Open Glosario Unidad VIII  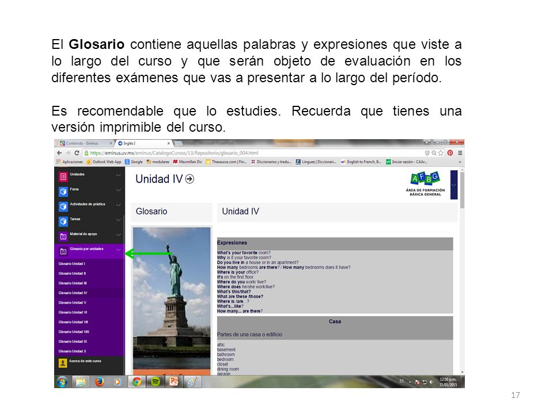74,332
